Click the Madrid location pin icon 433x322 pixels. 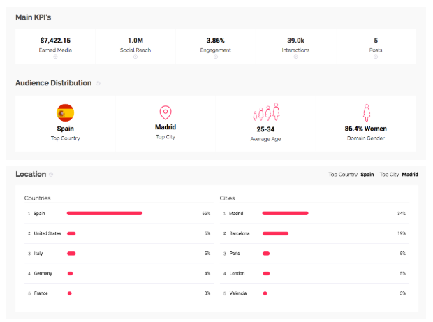tap(166, 112)
